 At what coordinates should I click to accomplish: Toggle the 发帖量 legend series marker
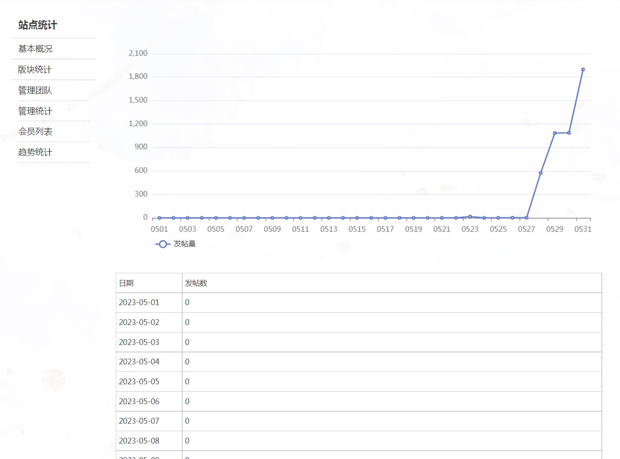pyautogui.click(x=163, y=244)
